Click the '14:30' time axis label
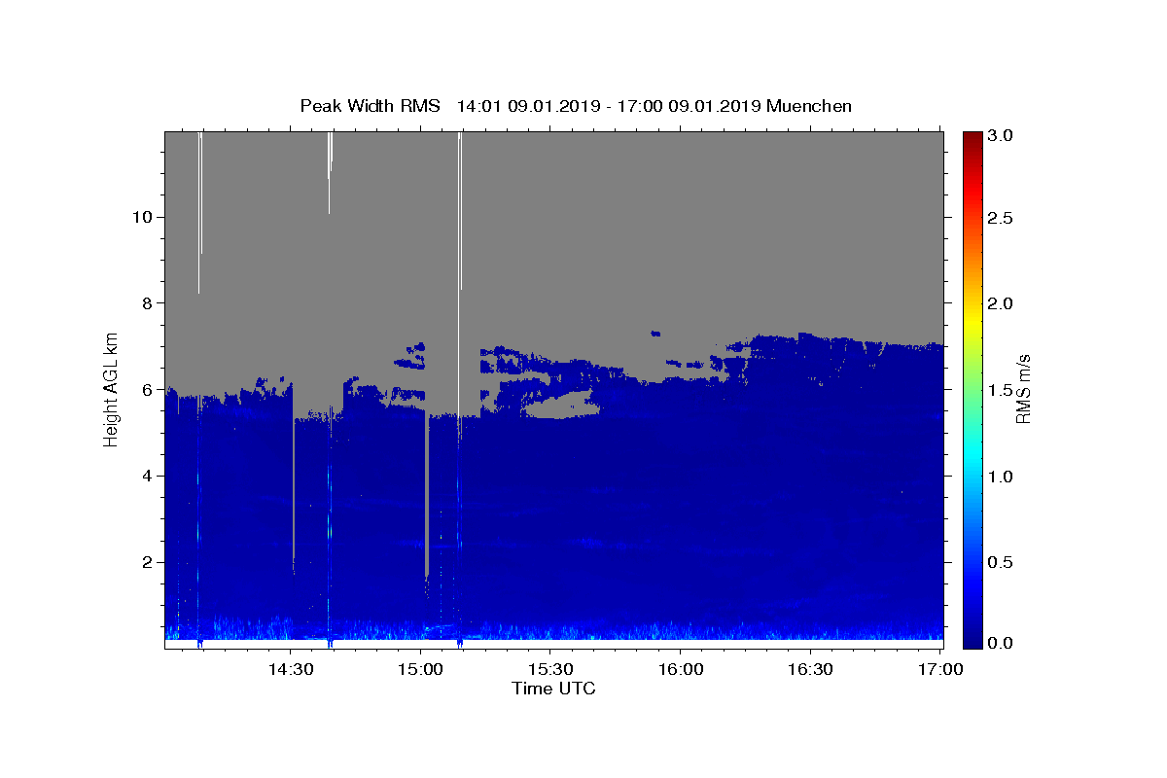Image resolution: width=1167 pixels, height=778 pixels. tap(290, 670)
